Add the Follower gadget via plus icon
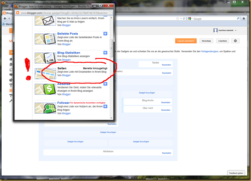The width and height of the screenshot is (251, 181). click(105, 106)
